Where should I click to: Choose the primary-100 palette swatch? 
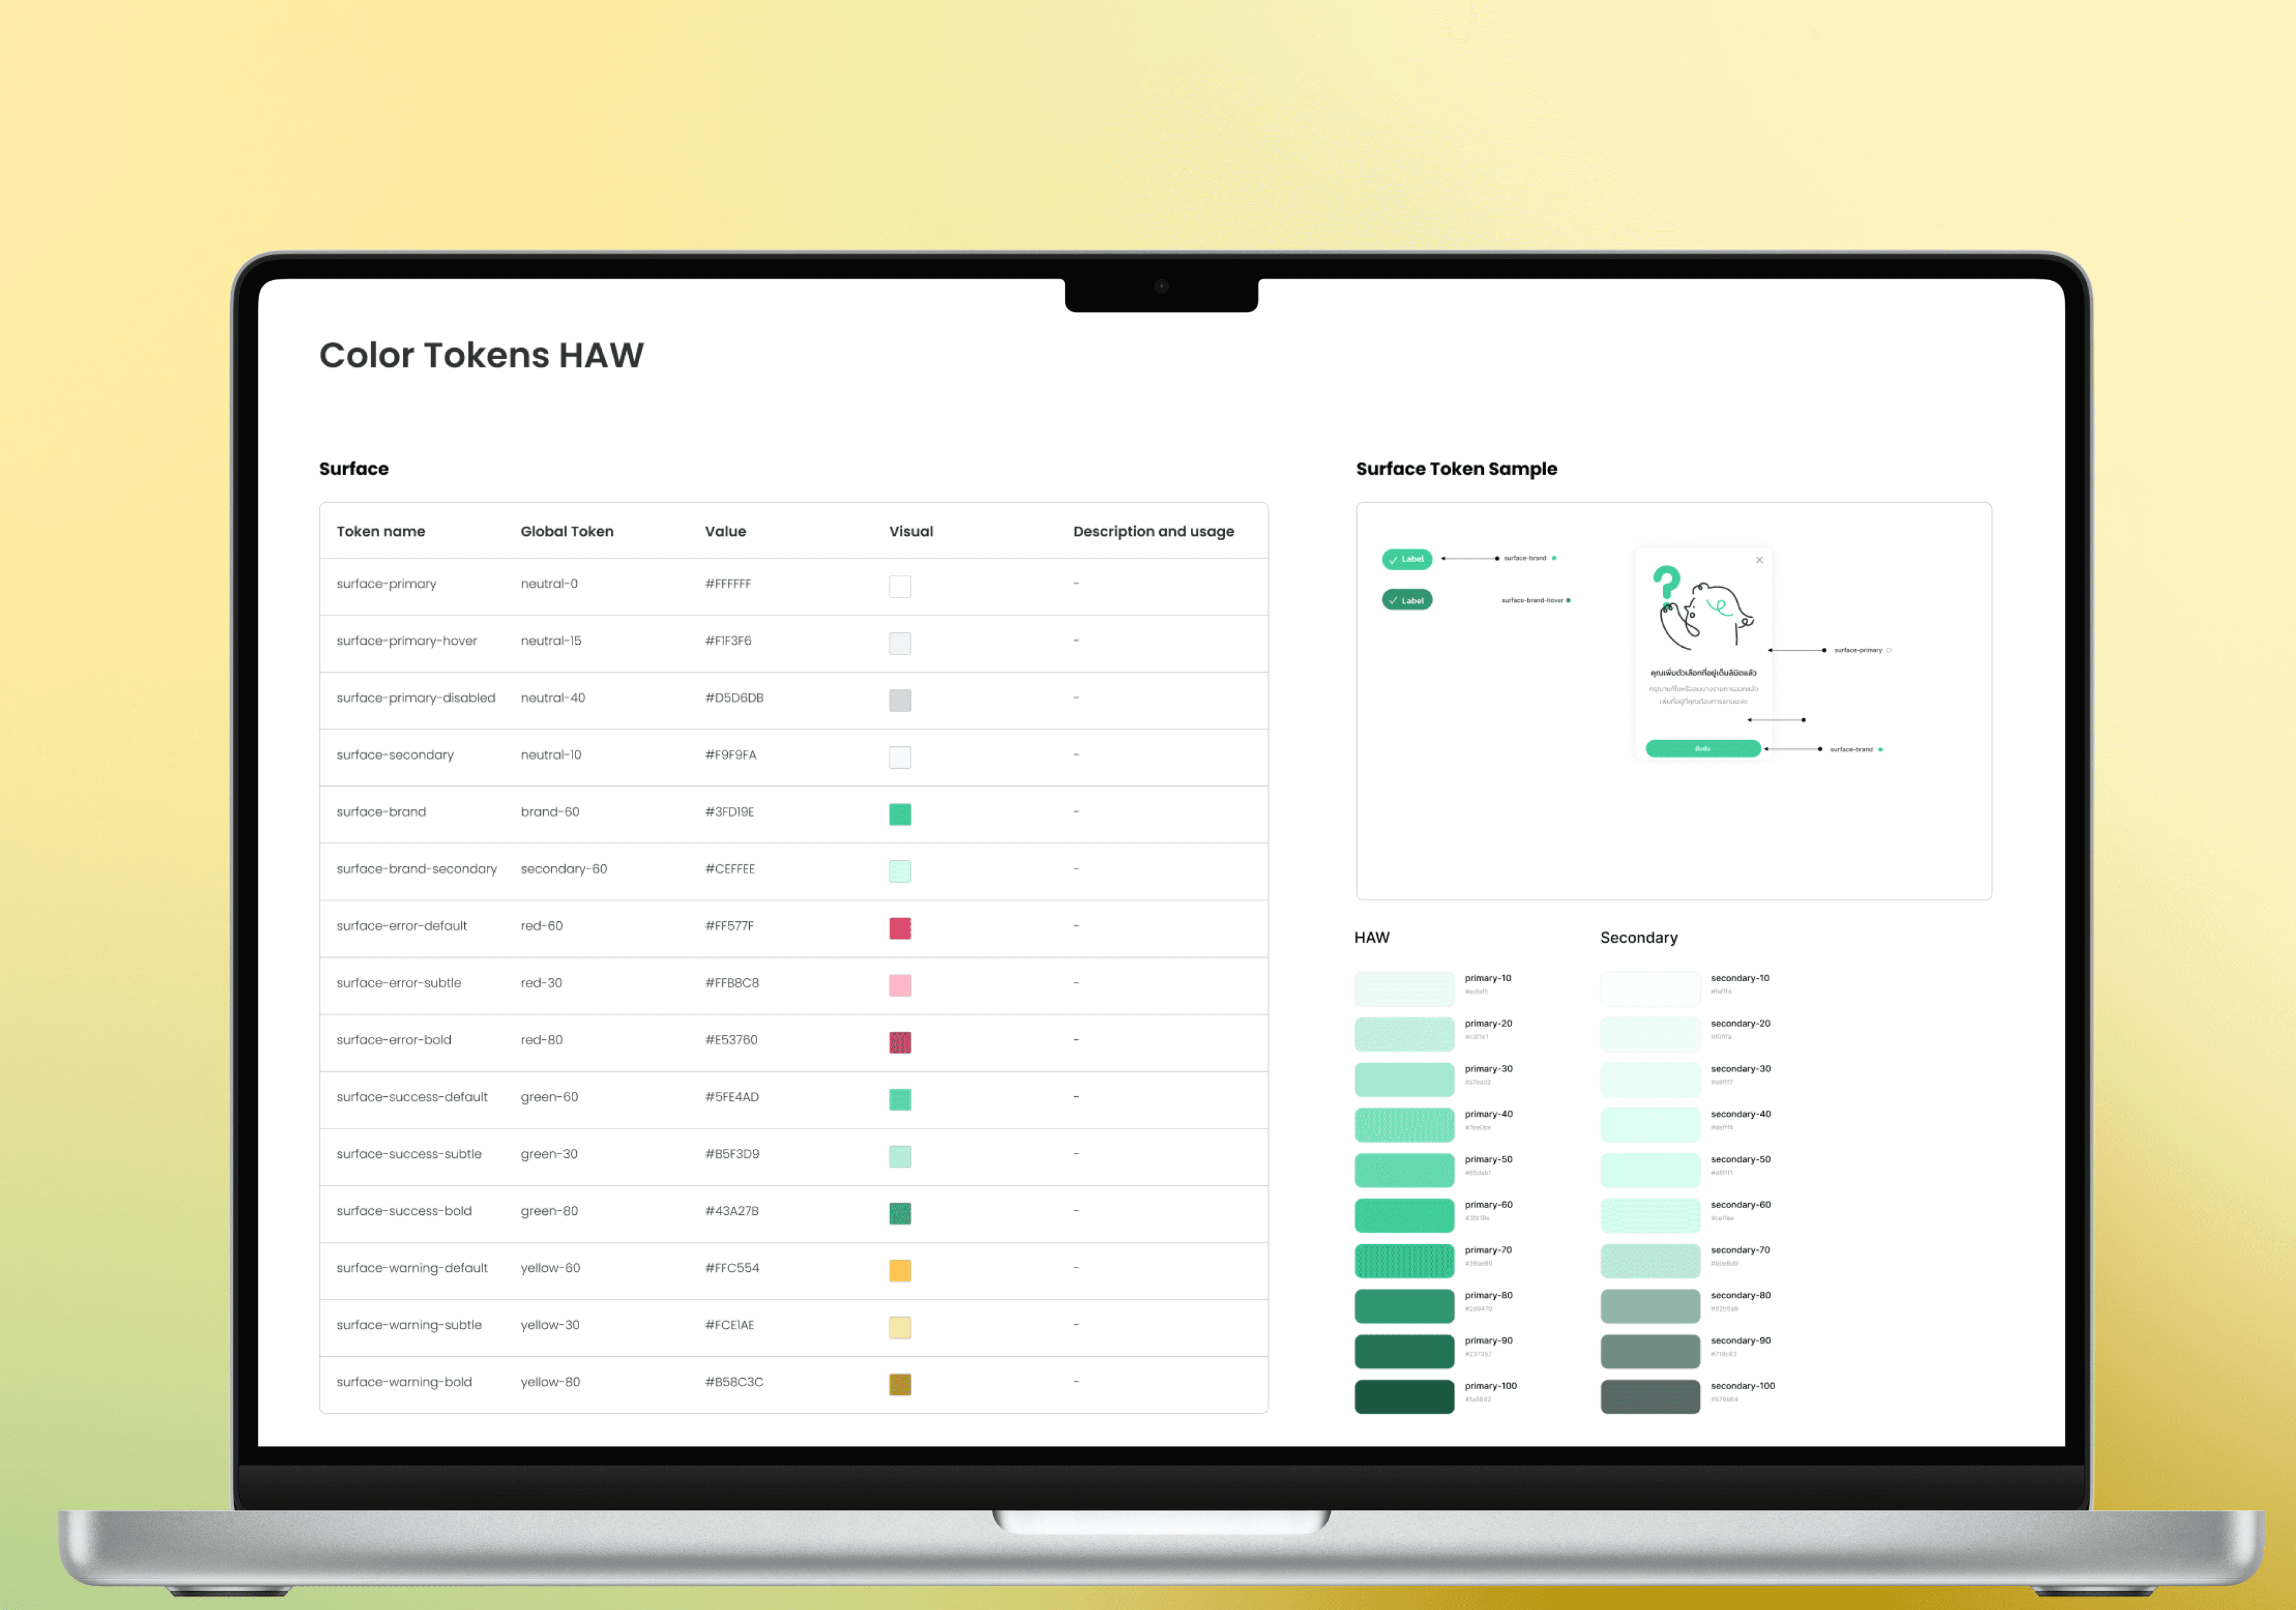pos(1404,1396)
